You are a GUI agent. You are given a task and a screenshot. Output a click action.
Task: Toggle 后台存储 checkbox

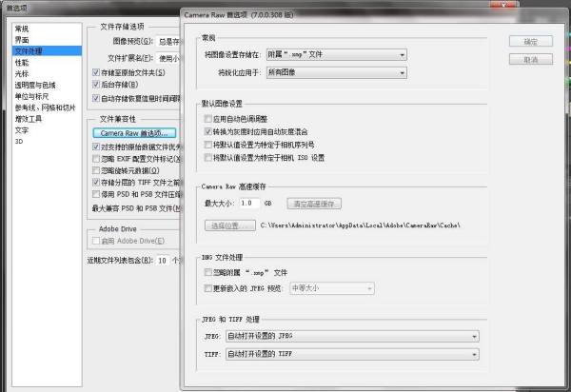point(96,85)
